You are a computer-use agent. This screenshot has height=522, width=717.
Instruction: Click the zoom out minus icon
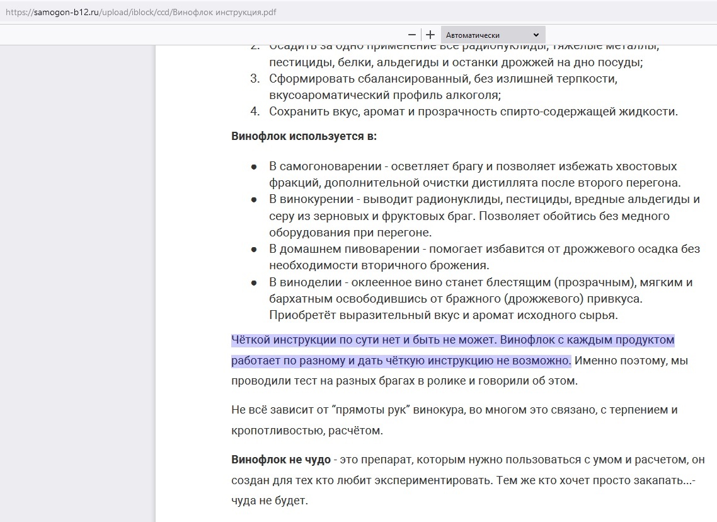411,35
